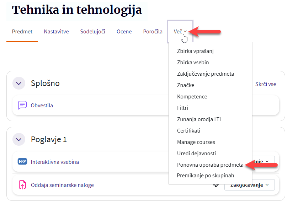Choose Značke in the dropdown menu
The width and height of the screenshot is (293, 204).
(186, 85)
